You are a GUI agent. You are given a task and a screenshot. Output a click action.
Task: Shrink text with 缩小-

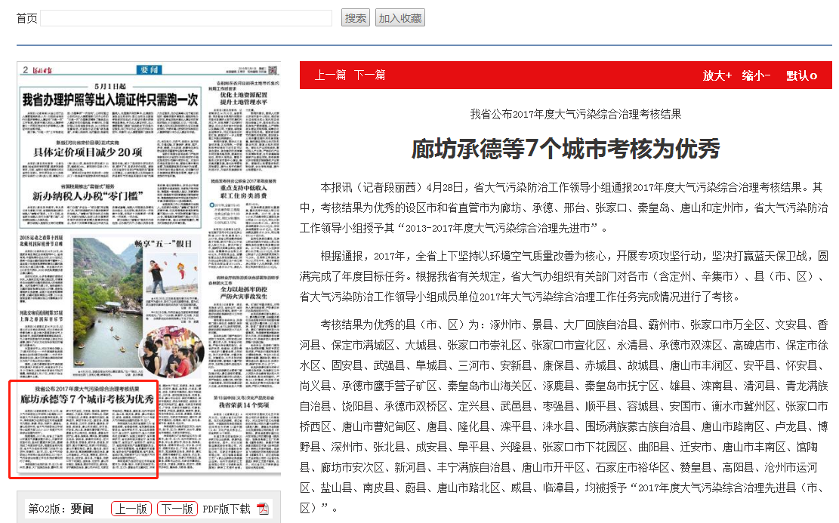756,75
